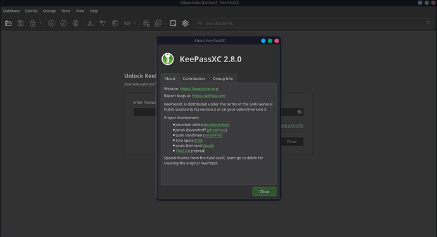The width and height of the screenshot is (437, 237).
Task: Click the Copy URL globe icon
Action: tap(115, 23)
